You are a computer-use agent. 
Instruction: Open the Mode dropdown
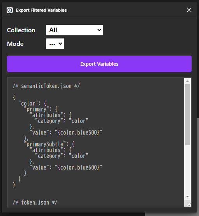(x=55, y=44)
